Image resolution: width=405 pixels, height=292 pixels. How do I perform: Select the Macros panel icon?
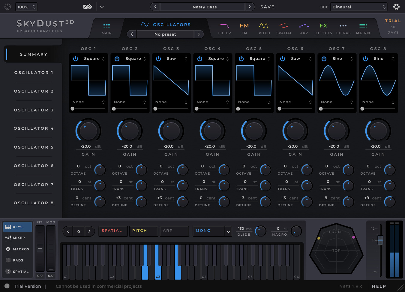pos(8,249)
